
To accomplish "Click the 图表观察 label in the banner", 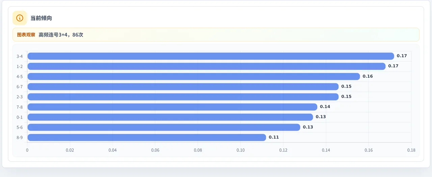I will (x=26, y=35).
